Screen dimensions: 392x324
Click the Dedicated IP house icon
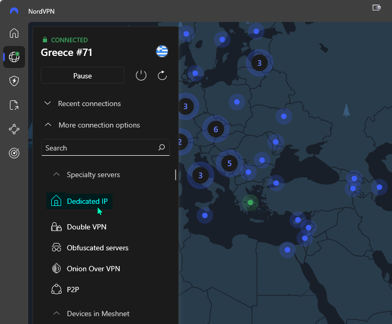(x=56, y=201)
